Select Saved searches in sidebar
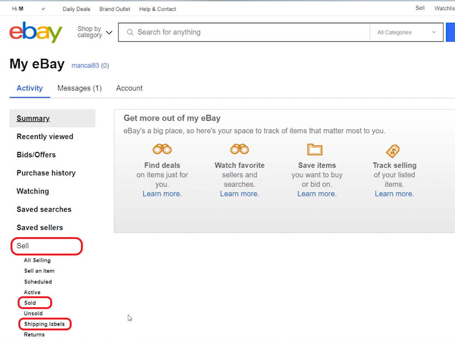 coord(44,209)
